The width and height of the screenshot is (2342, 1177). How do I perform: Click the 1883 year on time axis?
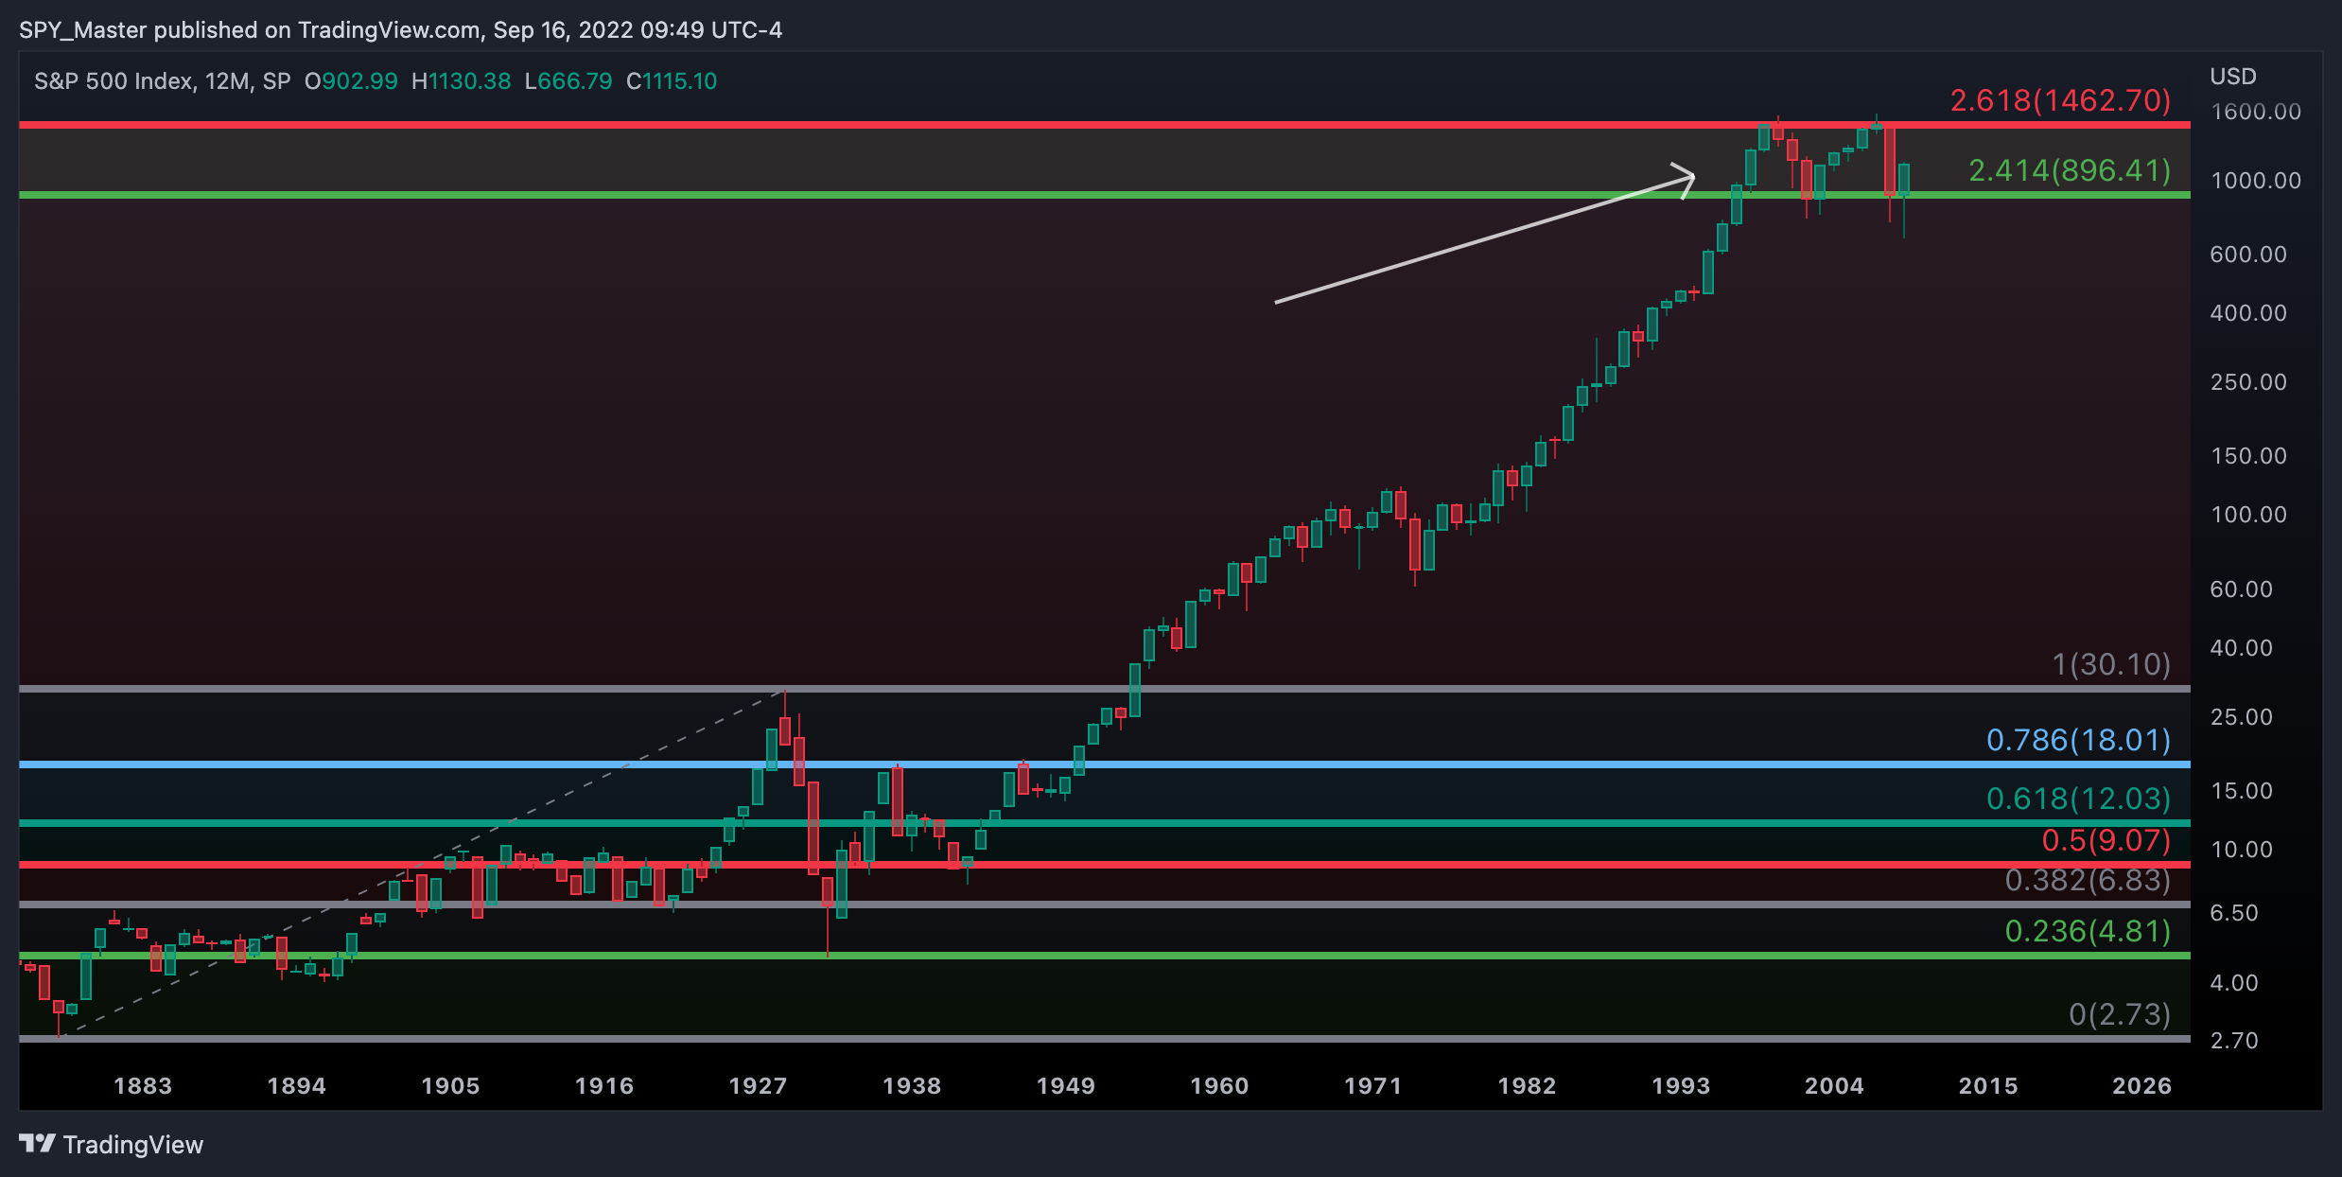(x=143, y=1086)
